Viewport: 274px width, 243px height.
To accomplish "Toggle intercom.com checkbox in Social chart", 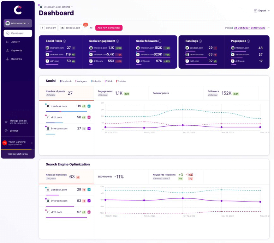I will pos(89,128).
